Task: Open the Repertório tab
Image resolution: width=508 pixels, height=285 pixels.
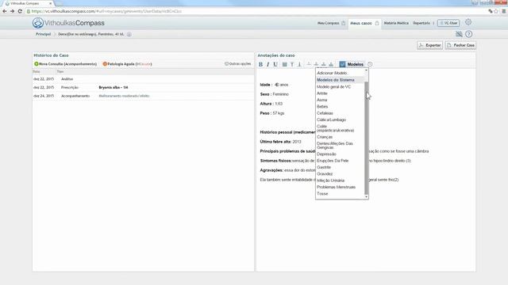Action: pos(421,23)
